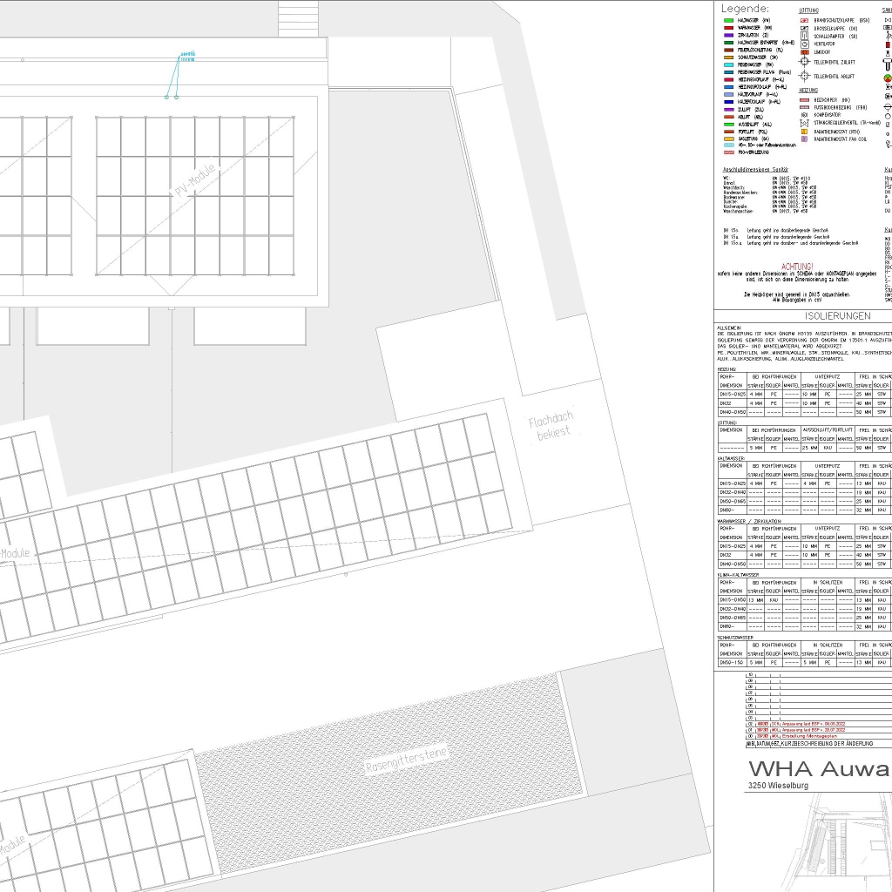Select the Fussbodenheizung (FBH) legend symbol
Image resolution: width=892 pixels, height=892 pixels.
pos(804,107)
